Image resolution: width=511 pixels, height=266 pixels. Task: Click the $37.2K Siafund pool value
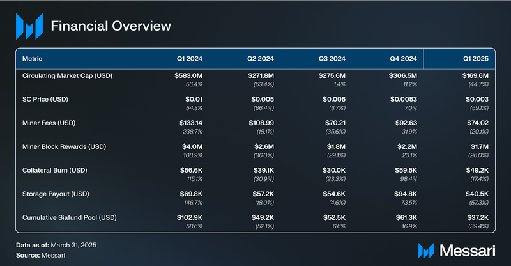478,217
